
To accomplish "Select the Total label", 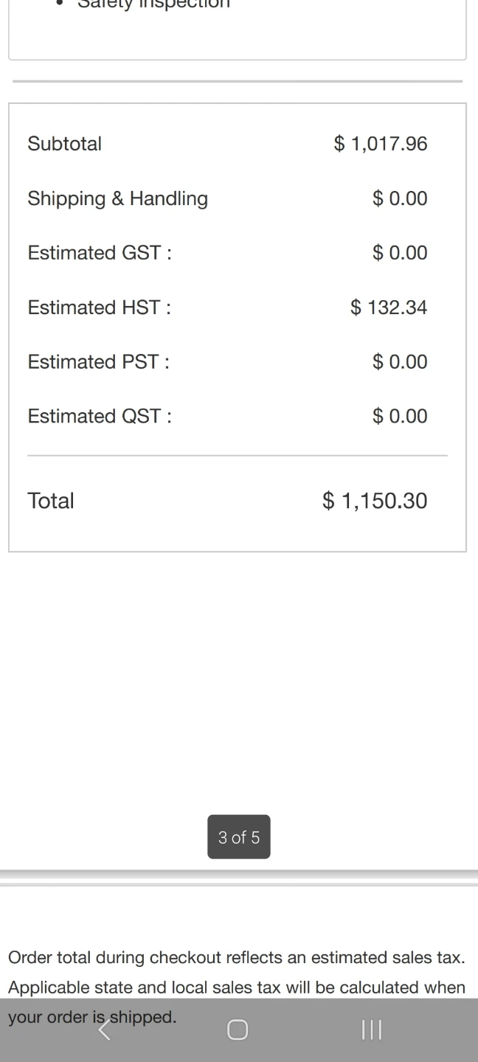I will tap(51, 501).
